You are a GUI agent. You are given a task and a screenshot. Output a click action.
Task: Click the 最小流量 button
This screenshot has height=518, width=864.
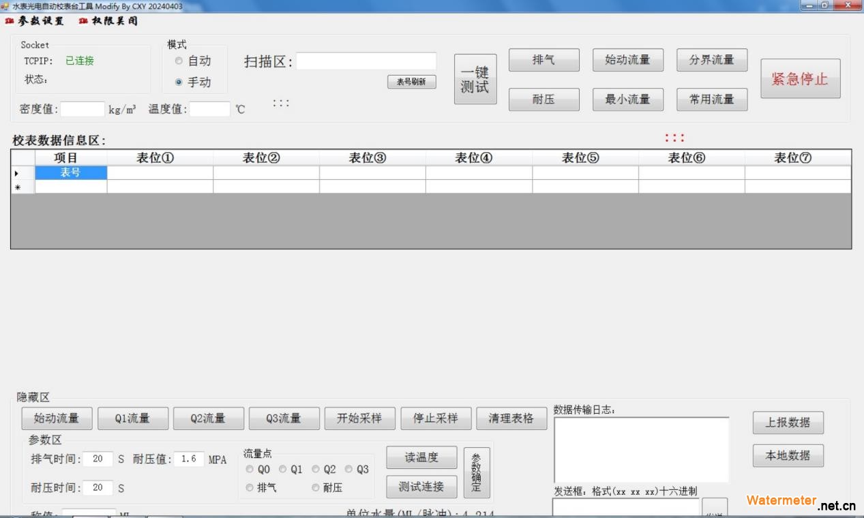[x=627, y=100]
